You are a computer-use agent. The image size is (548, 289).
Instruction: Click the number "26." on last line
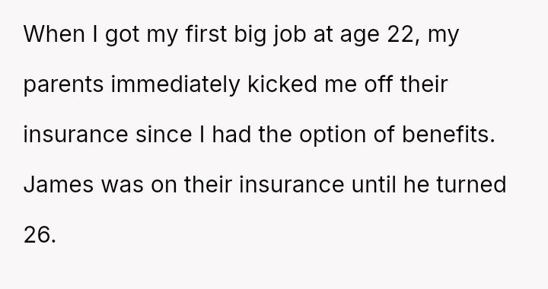pos(40,235)
